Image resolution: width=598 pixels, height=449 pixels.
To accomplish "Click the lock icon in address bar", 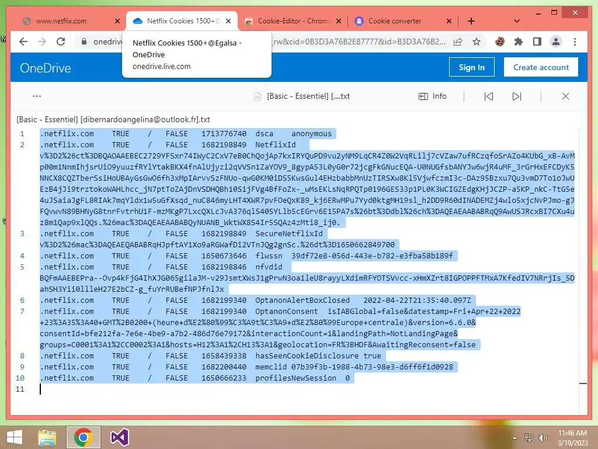I will 84,42.
